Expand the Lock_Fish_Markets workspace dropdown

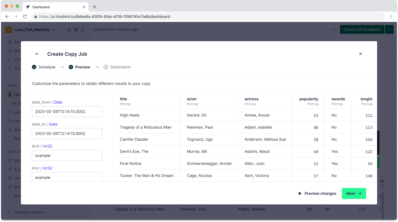(53, 30)
